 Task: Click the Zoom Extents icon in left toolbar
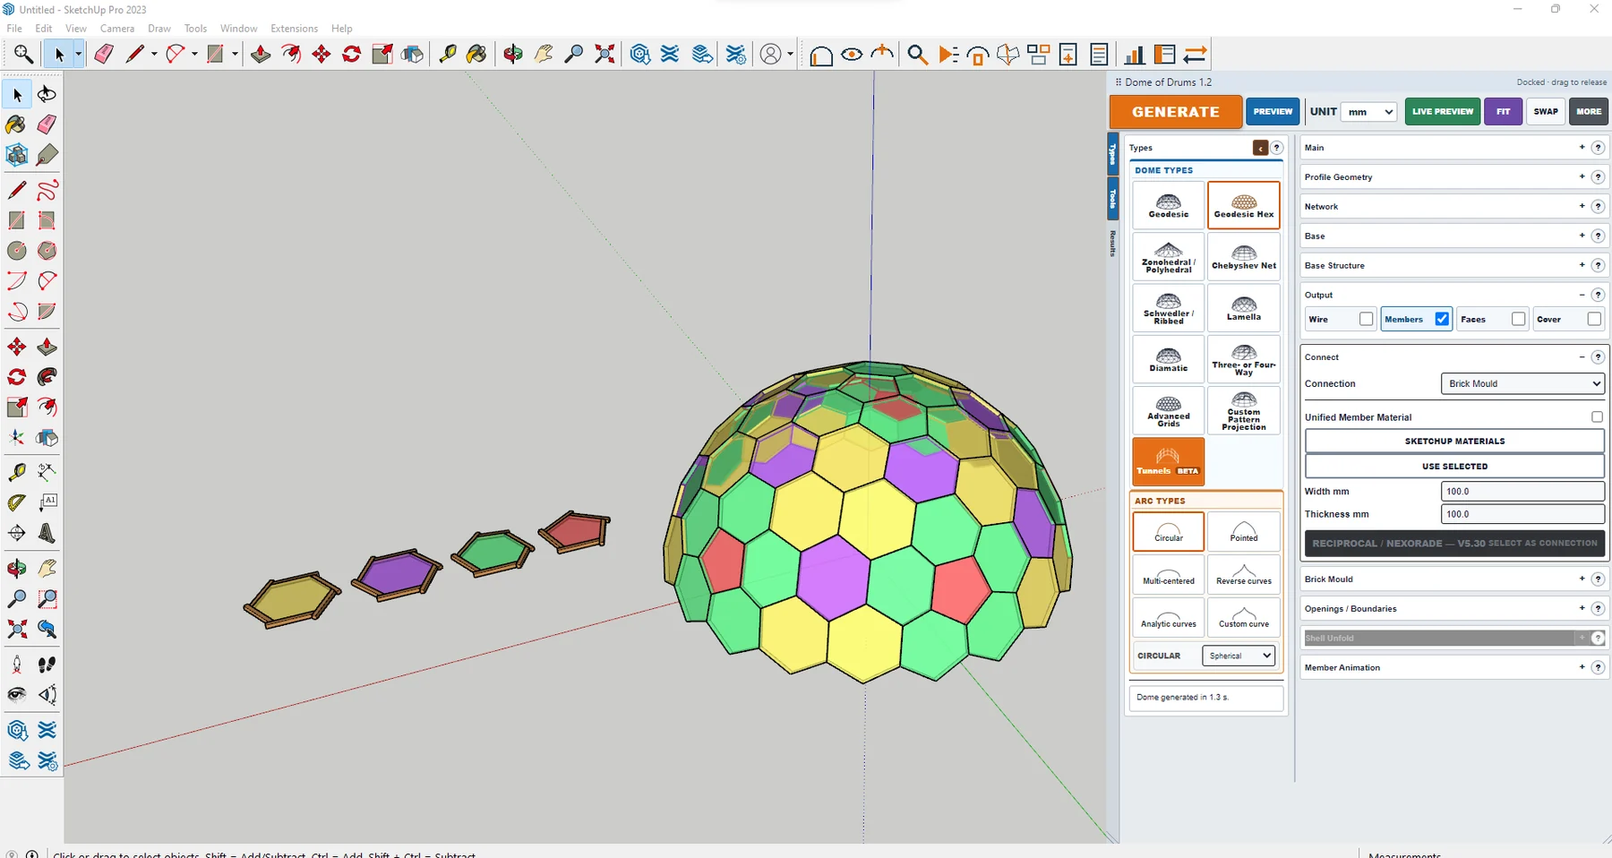point(17,629)
